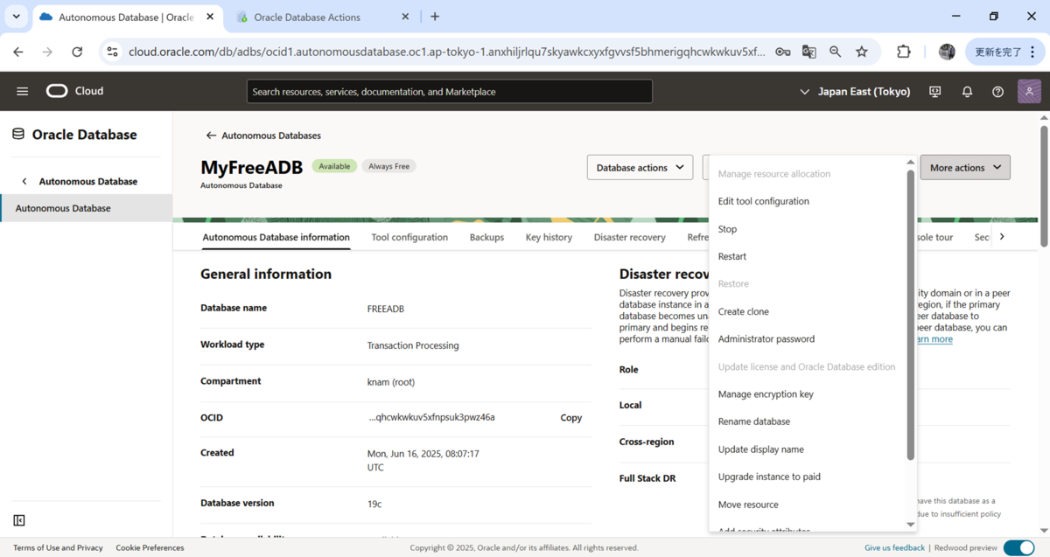Focus the search resources input field
This screenshot has height=557, width=1050.
point(450,91)
